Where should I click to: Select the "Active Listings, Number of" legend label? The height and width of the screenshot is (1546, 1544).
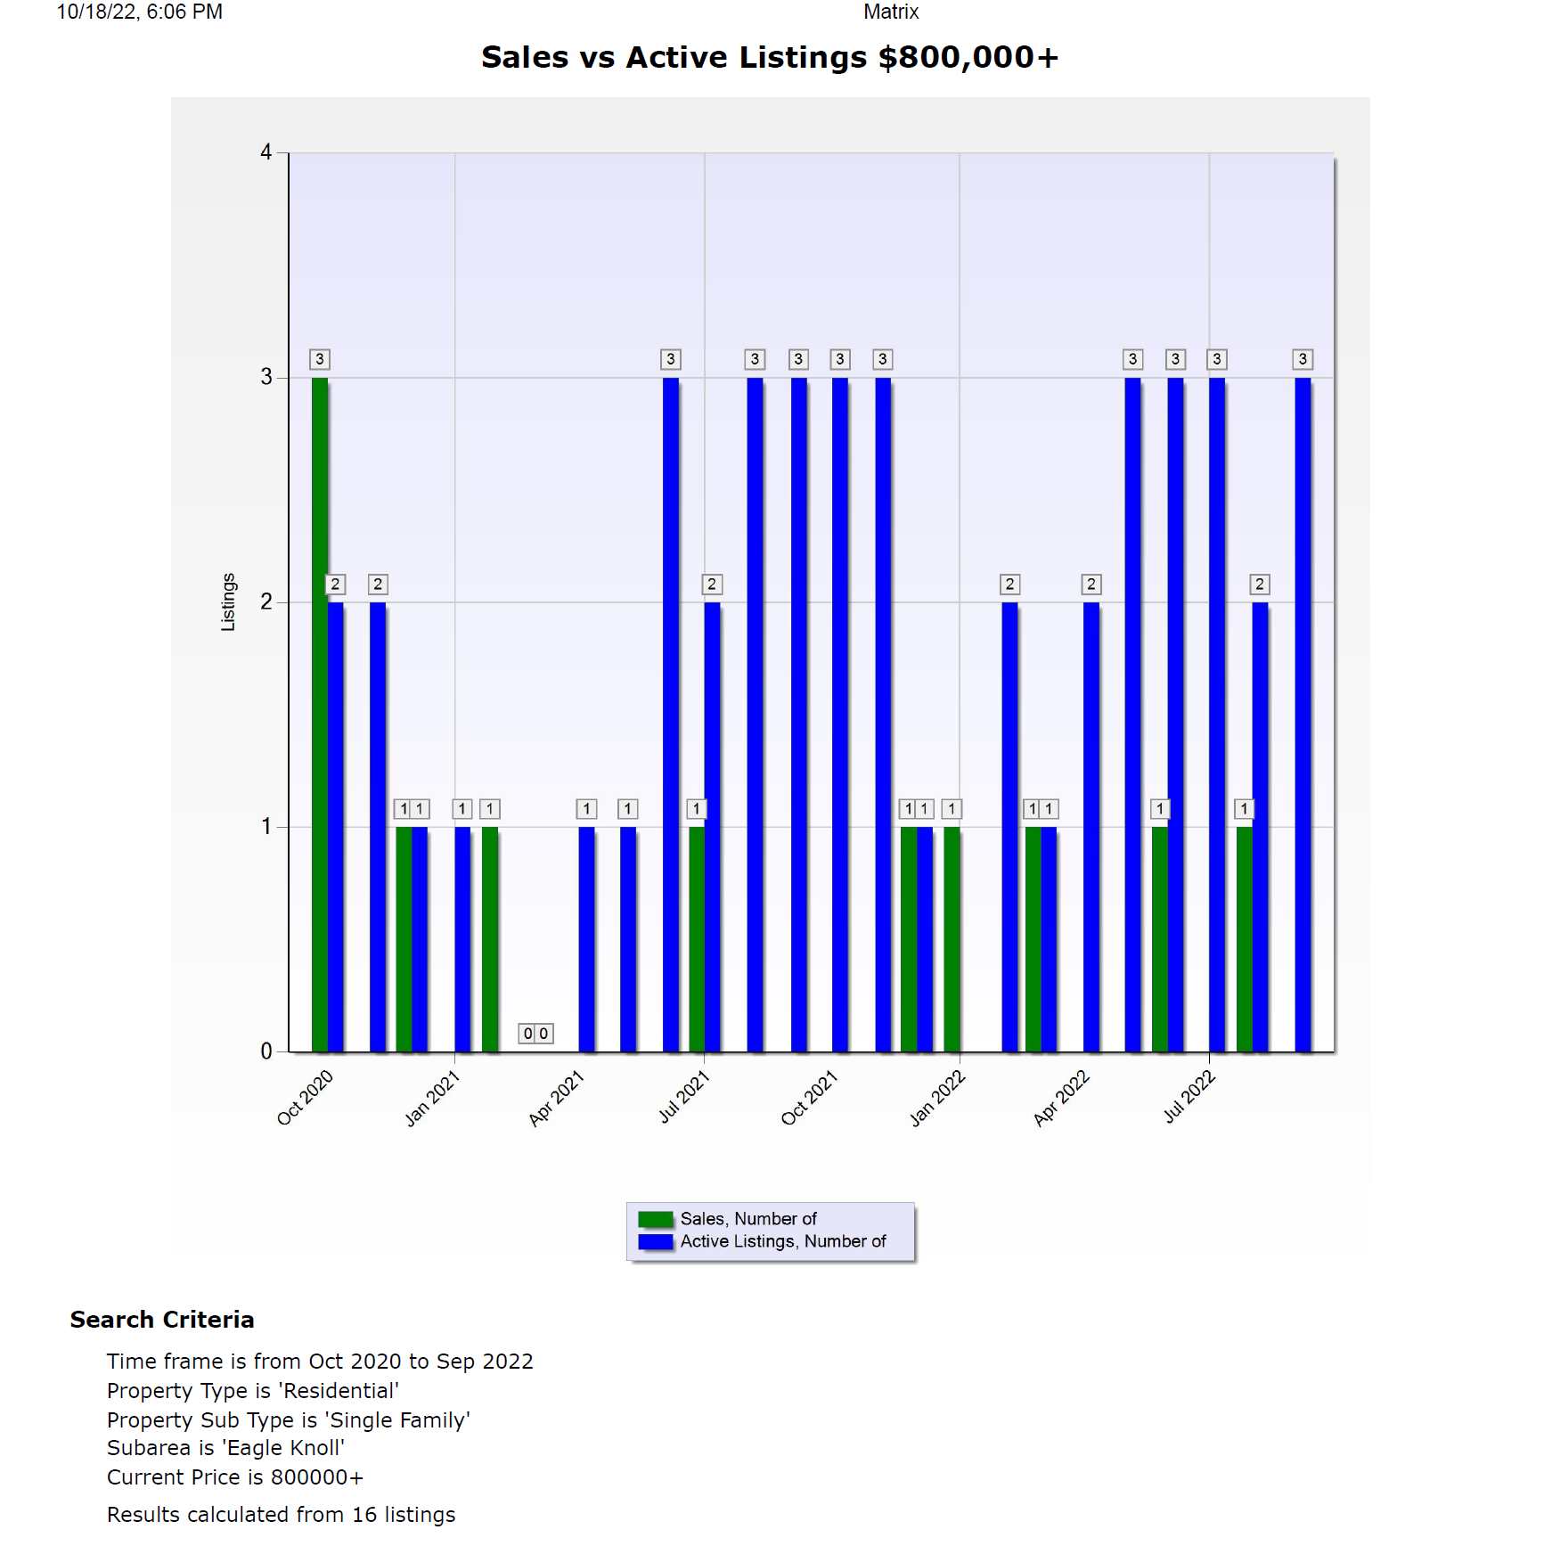(x=783, y=1241)
